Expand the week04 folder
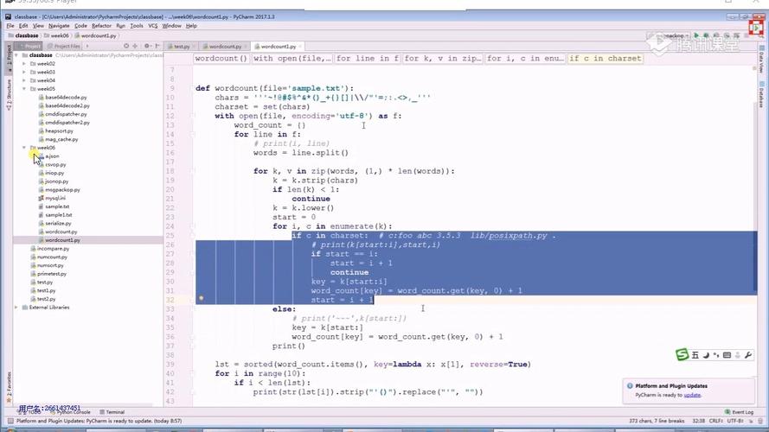 click(x=24, y=80)
